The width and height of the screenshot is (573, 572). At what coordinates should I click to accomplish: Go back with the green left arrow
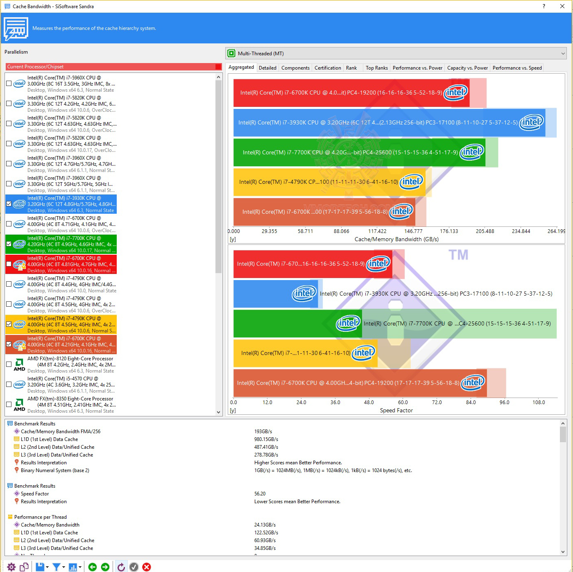coord(93,567)
